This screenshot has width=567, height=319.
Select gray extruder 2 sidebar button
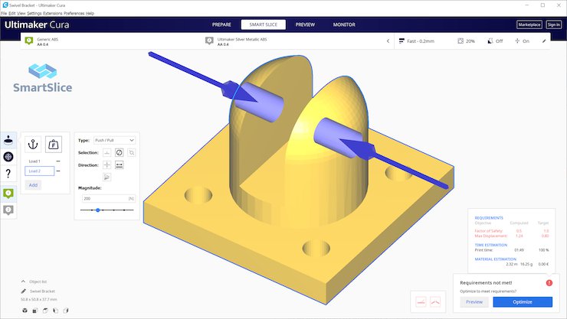(8, 210)
